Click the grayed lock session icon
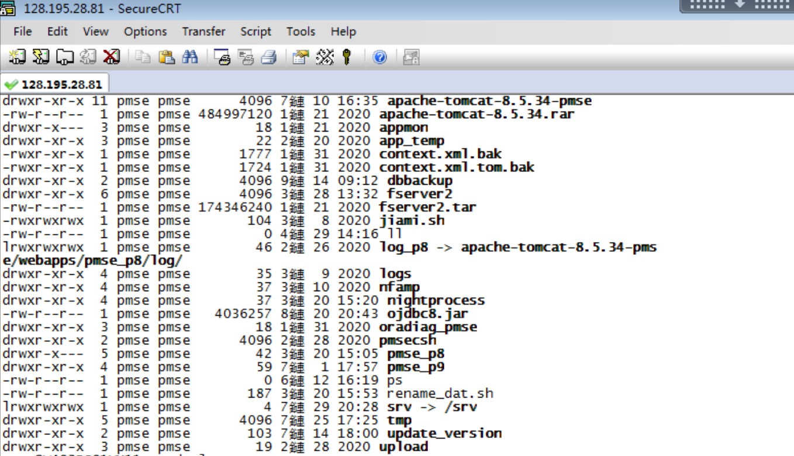This screenshot has width=794, height=456. pyautogui.click(x=412, y=57)
